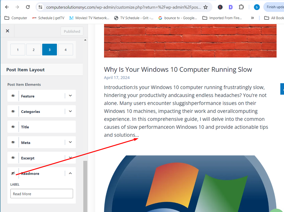Viewport: 284px width, 212px height.
Task: Go back with browser back arrow
Action: click(7, 7)
